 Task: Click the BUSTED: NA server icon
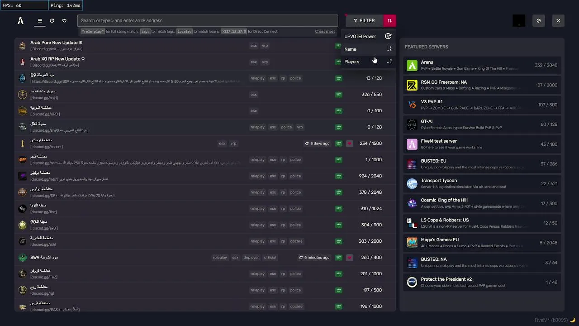[x=412, y=263]
